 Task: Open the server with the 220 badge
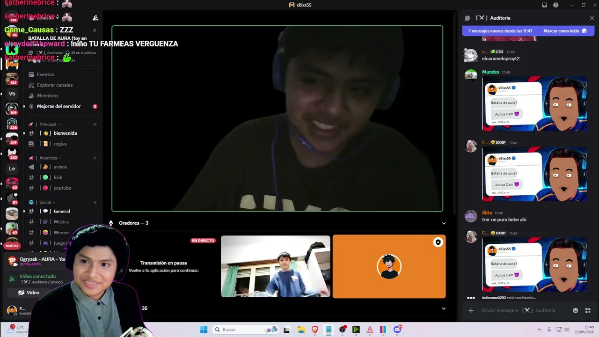click(12, 154)
